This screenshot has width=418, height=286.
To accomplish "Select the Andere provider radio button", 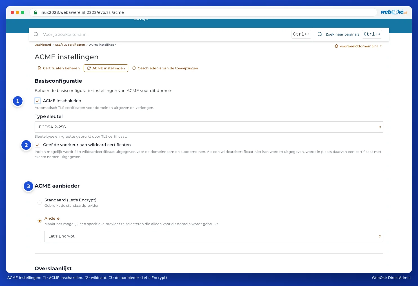I will (x=39, y=221).
